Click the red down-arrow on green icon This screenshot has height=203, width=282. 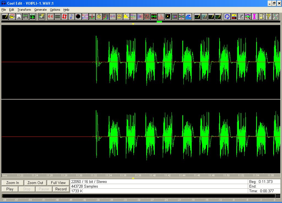[x=92, y=17]
